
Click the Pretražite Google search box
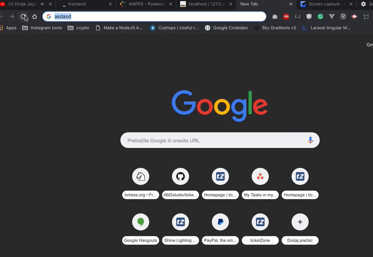coord(220,140)
